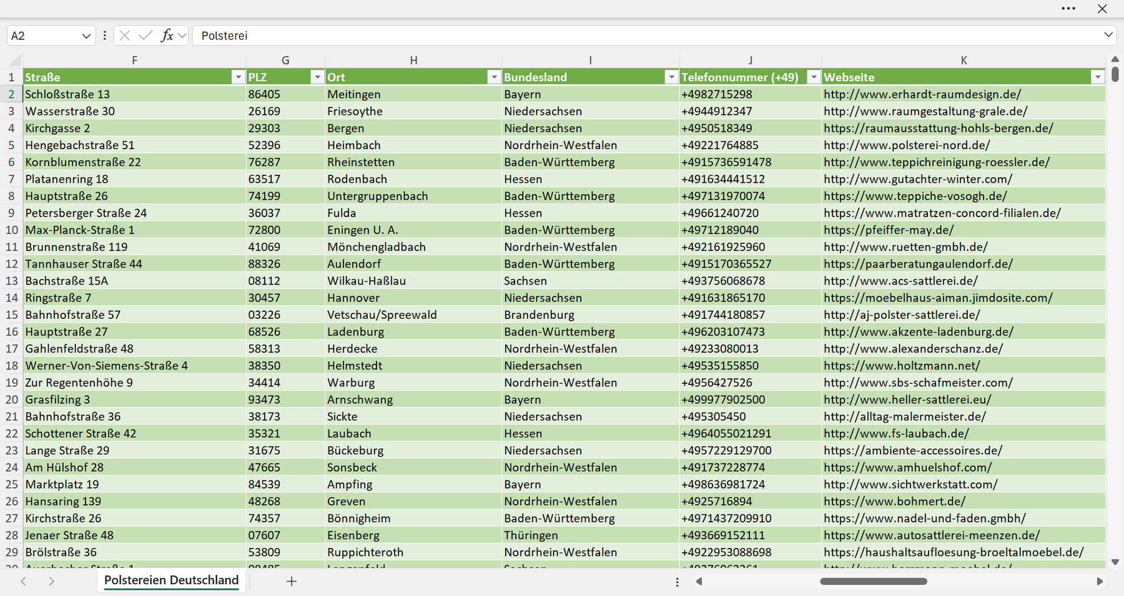
Task: Open the Ort column filter dropdown
Action: [494, 77]
